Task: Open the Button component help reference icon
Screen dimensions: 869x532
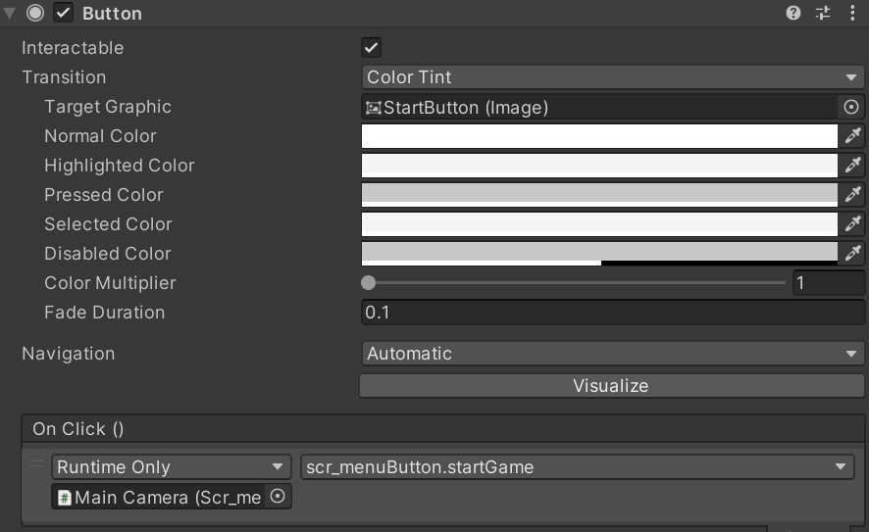Action: point(793,13)
